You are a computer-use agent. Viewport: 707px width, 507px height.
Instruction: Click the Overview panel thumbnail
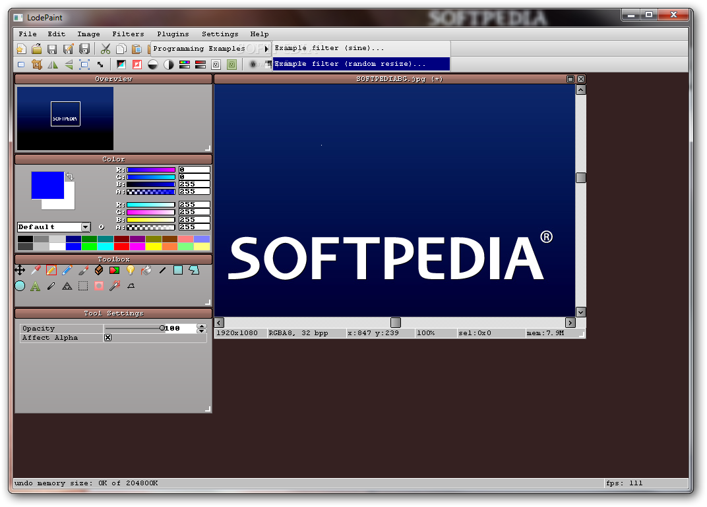tap(65, 119)
